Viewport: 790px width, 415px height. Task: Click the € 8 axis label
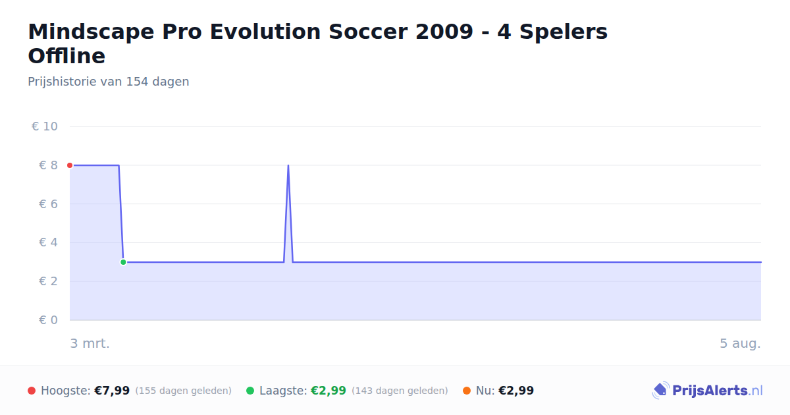[49, 165]
